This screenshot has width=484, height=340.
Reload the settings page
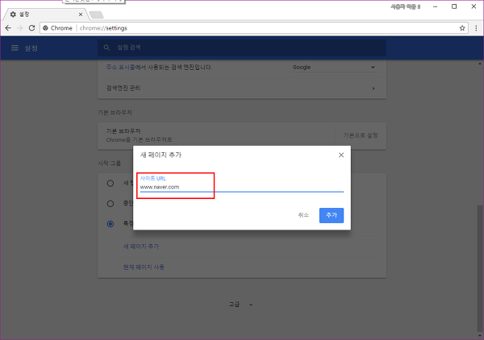click(x=31, y=28)
